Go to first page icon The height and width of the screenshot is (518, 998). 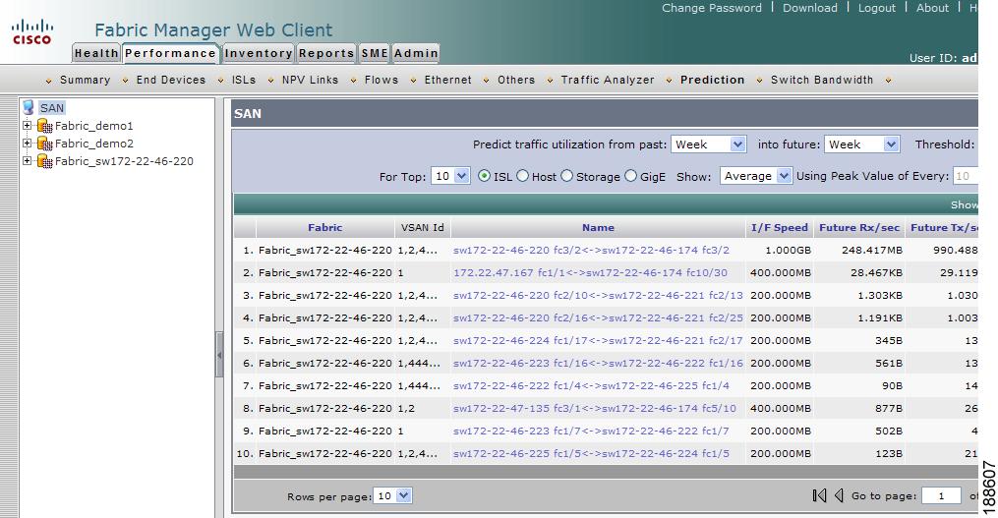[x=819, y=495]
